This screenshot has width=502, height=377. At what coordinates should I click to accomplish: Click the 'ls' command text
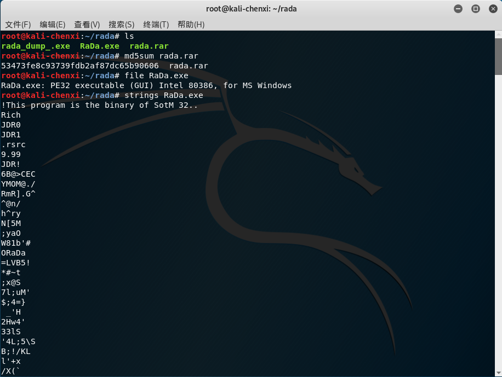[129, 37]
